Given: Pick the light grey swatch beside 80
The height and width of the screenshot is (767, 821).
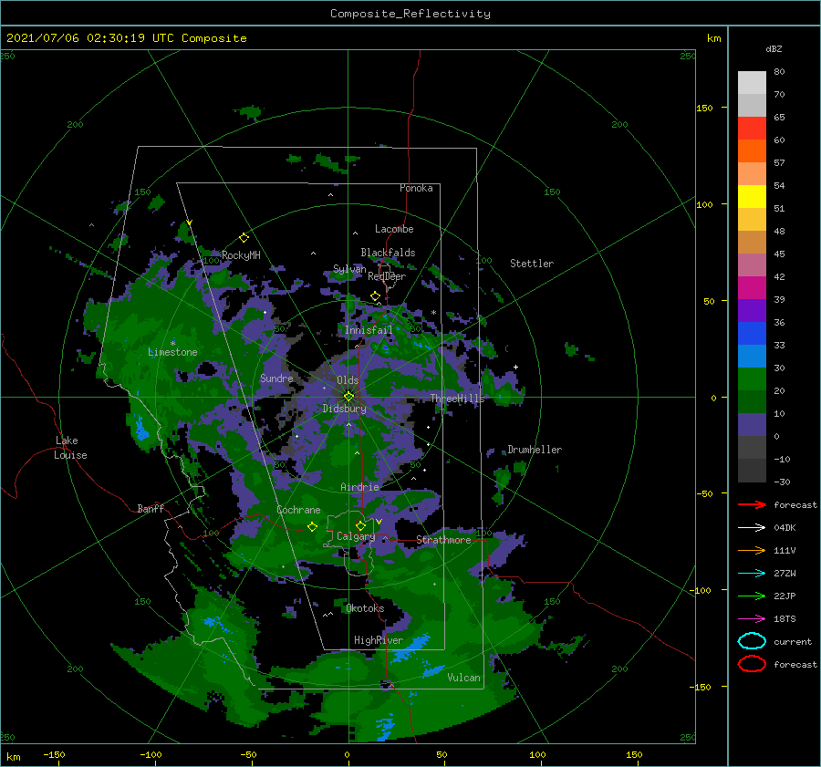Looking at the screenshot, I should point(752,83).
